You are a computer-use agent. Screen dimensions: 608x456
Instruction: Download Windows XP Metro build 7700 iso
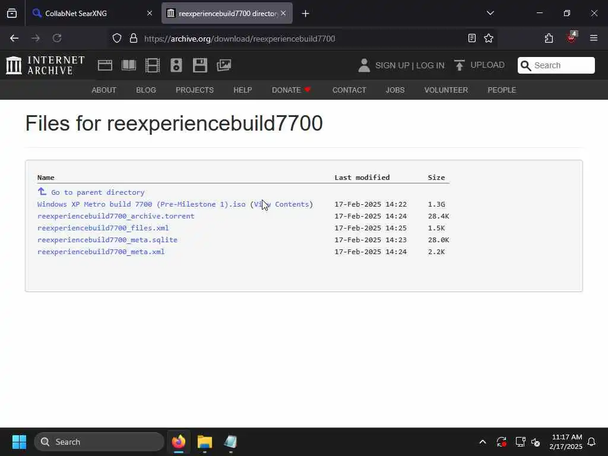(x=141, y=204)
